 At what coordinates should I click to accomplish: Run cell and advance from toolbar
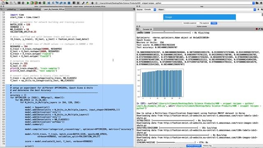36,3
